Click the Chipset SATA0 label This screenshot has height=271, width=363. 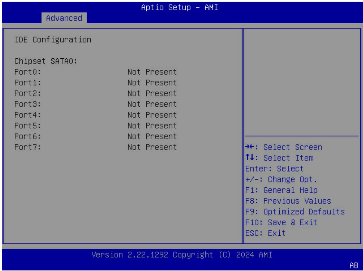point(46,61)
